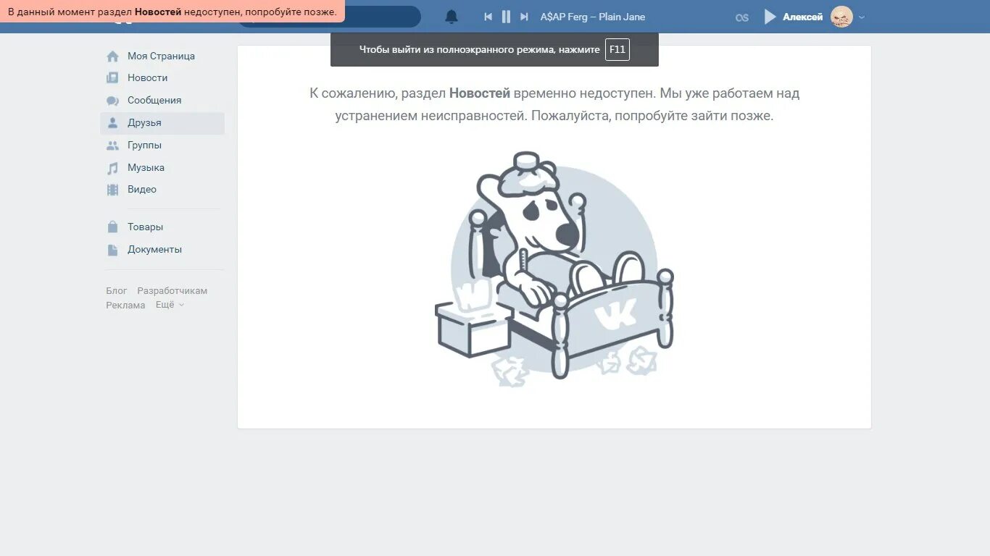Screen dimensions: 990x556
Task: Click the music note icon
Action: pos(112,168)
